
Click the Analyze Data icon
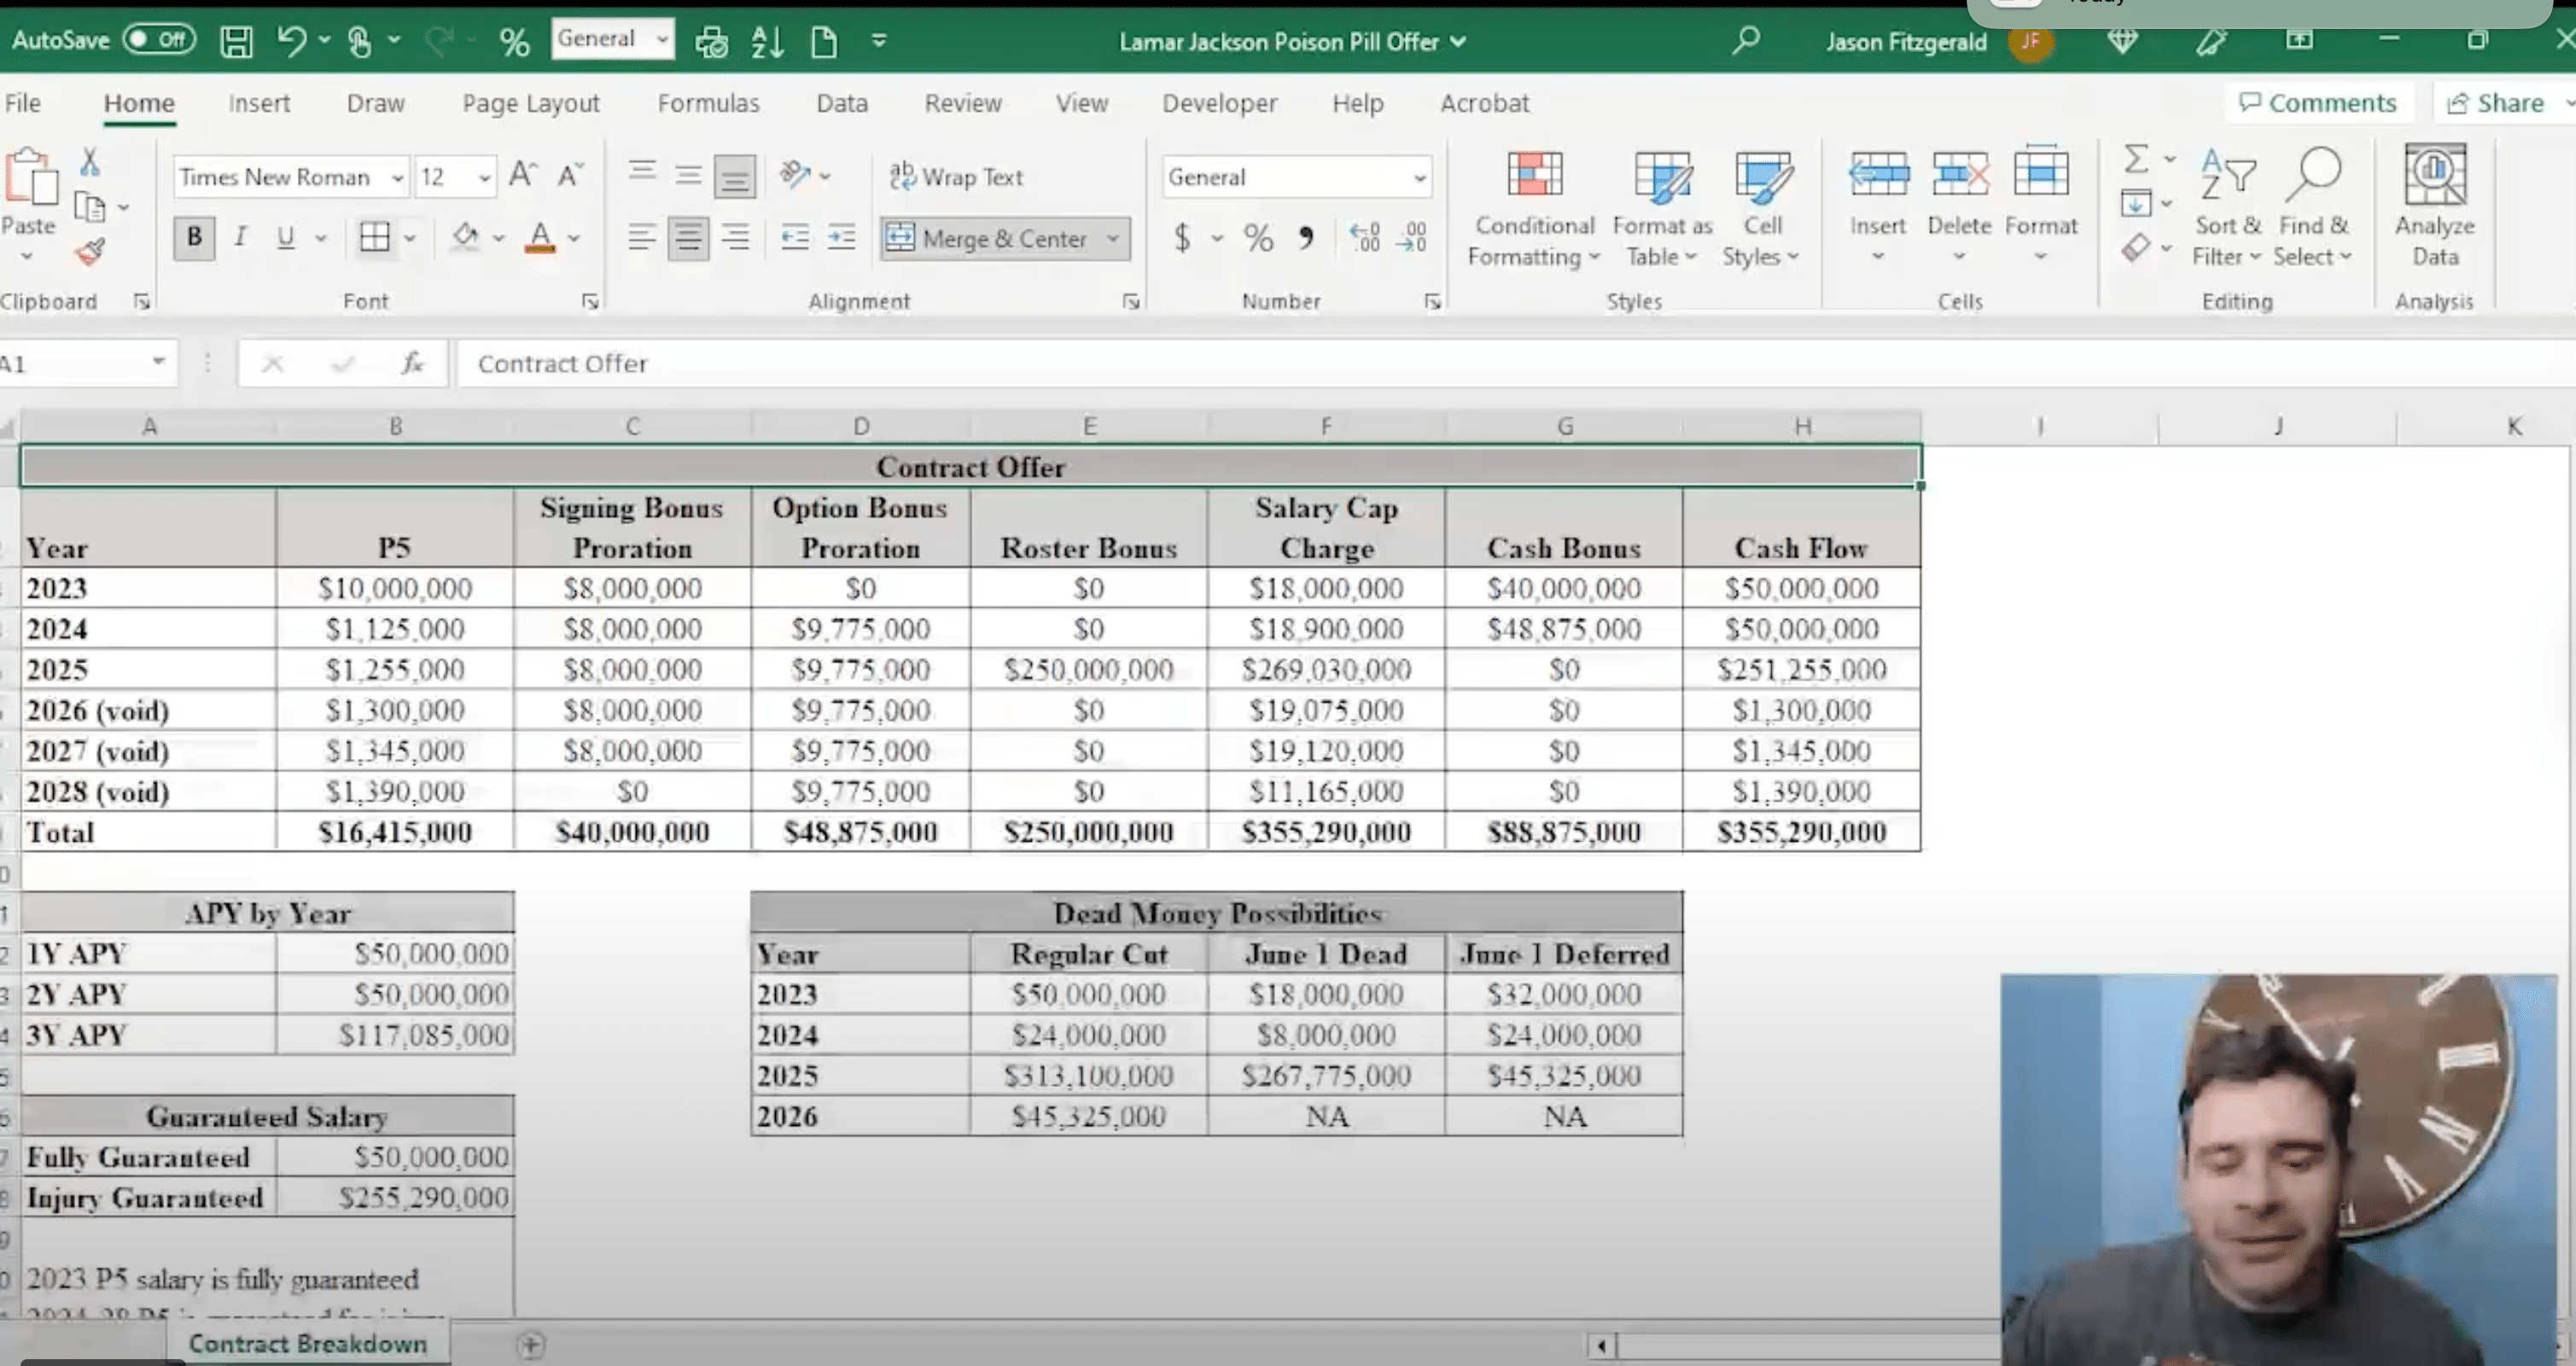[x=2434, y=176]
